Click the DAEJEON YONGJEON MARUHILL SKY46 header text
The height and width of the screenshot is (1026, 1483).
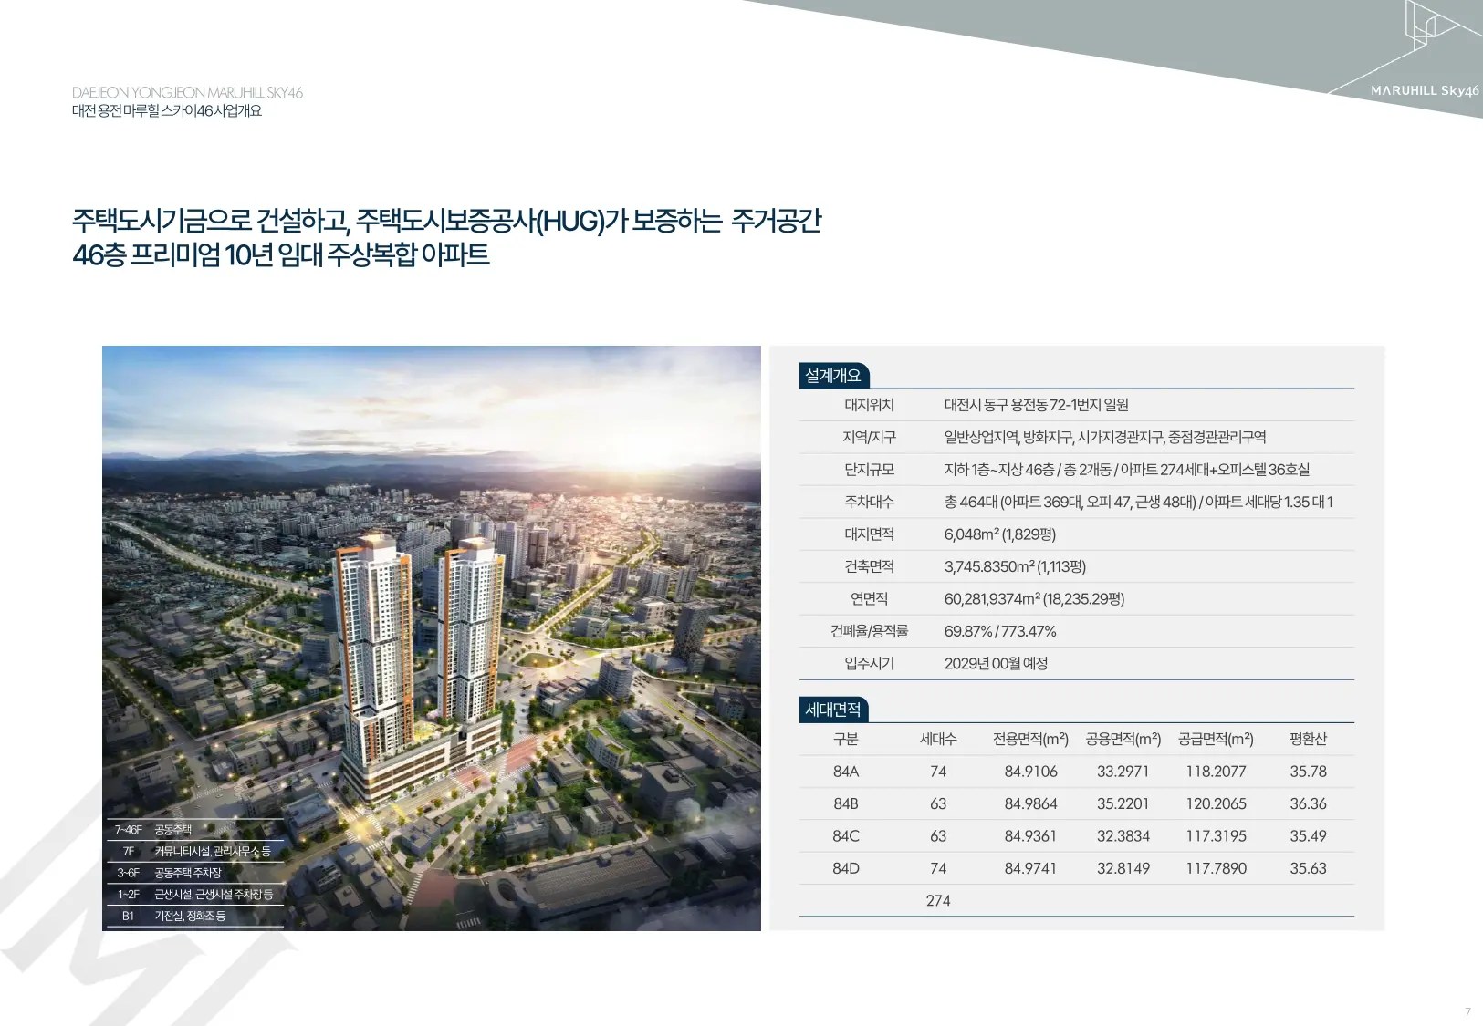[x=187, y=92]
